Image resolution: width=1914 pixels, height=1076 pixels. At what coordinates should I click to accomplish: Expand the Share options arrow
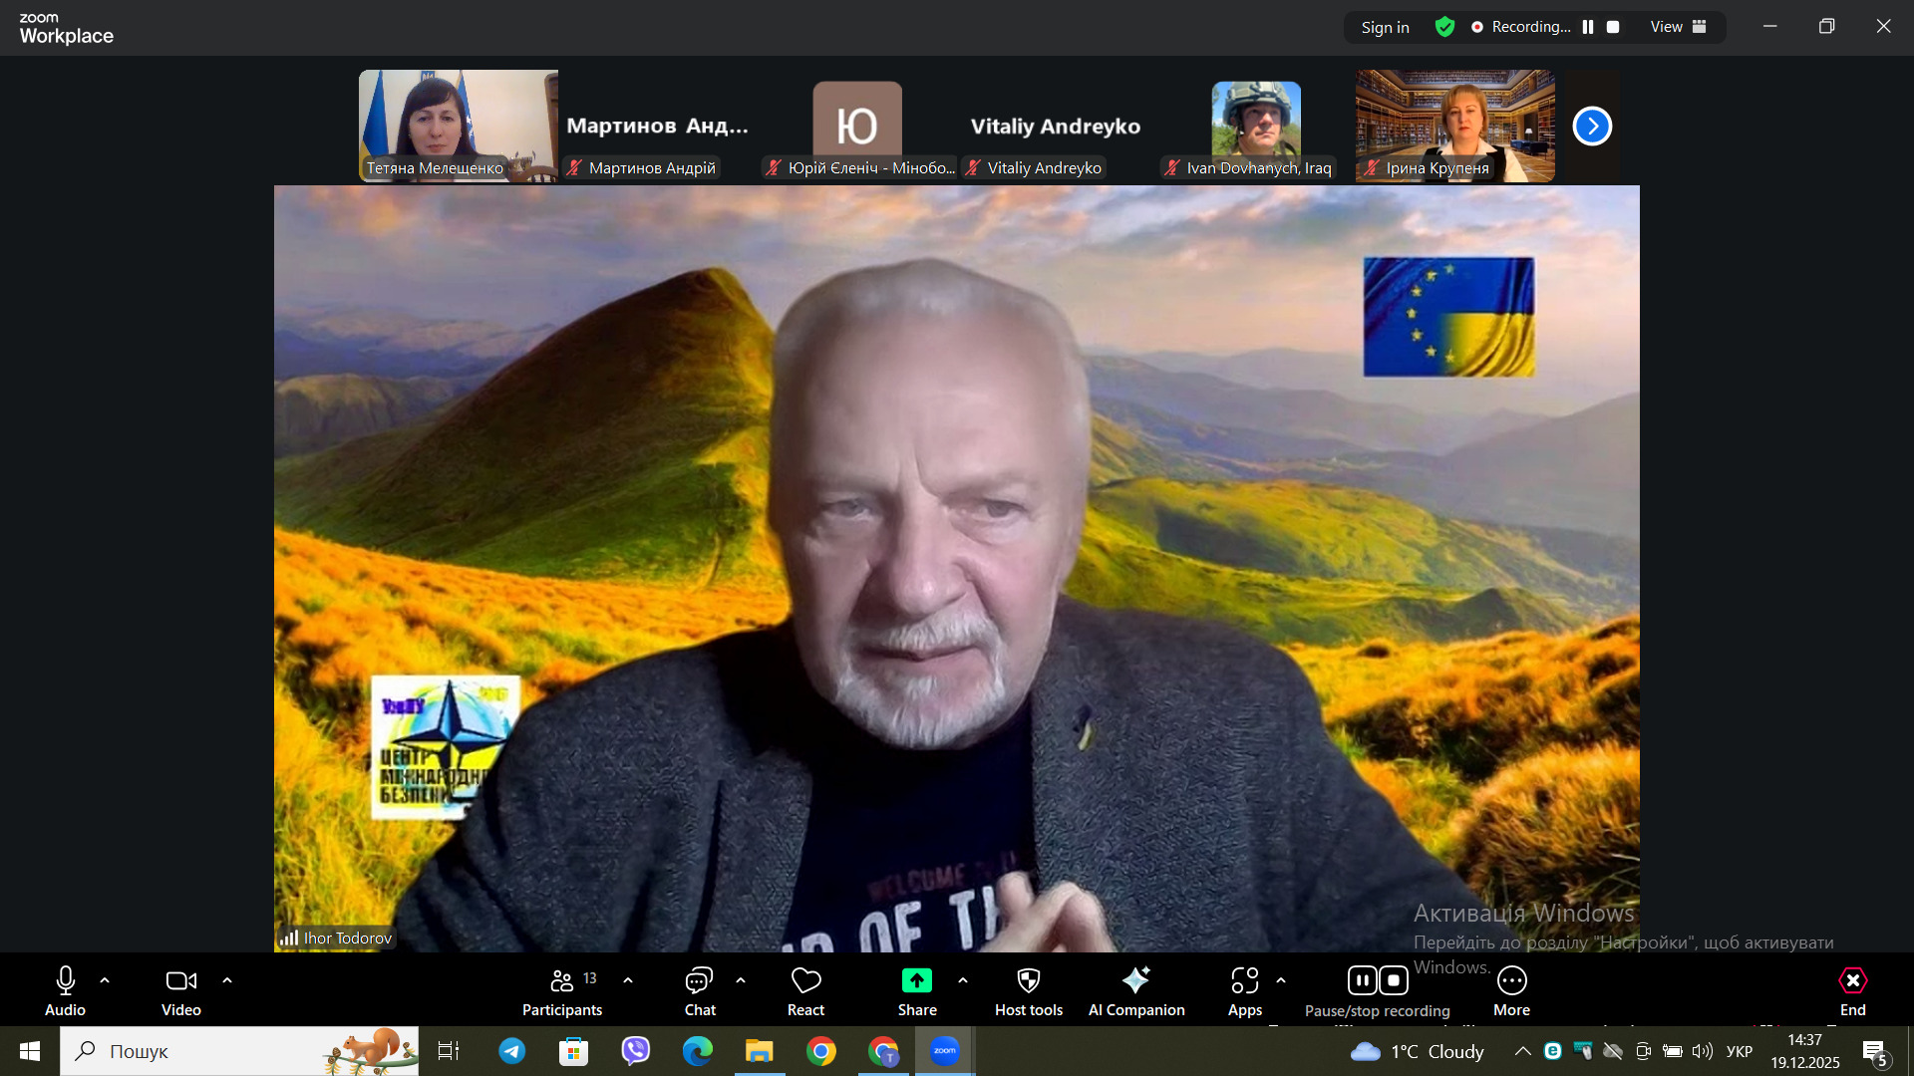click(x=963, y=981)
